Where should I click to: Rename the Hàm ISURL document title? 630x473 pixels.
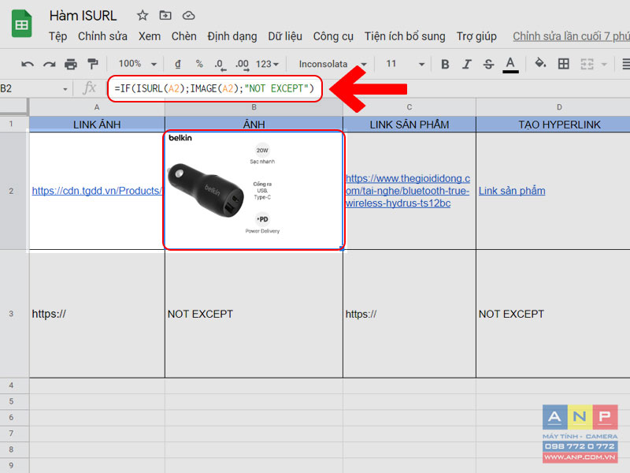[83, 16]
